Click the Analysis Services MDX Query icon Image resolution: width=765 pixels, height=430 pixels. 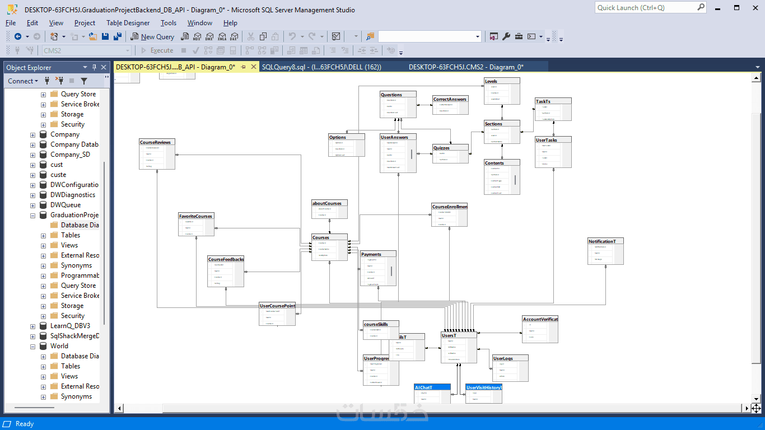(x=197, y=36)
